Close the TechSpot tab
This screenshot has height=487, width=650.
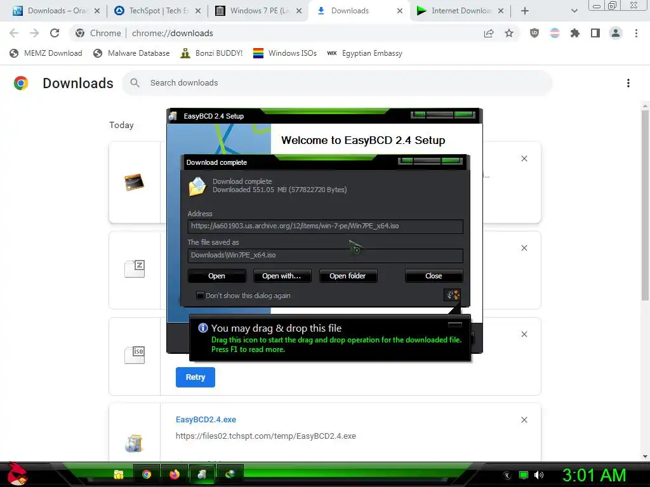point(198,11)
